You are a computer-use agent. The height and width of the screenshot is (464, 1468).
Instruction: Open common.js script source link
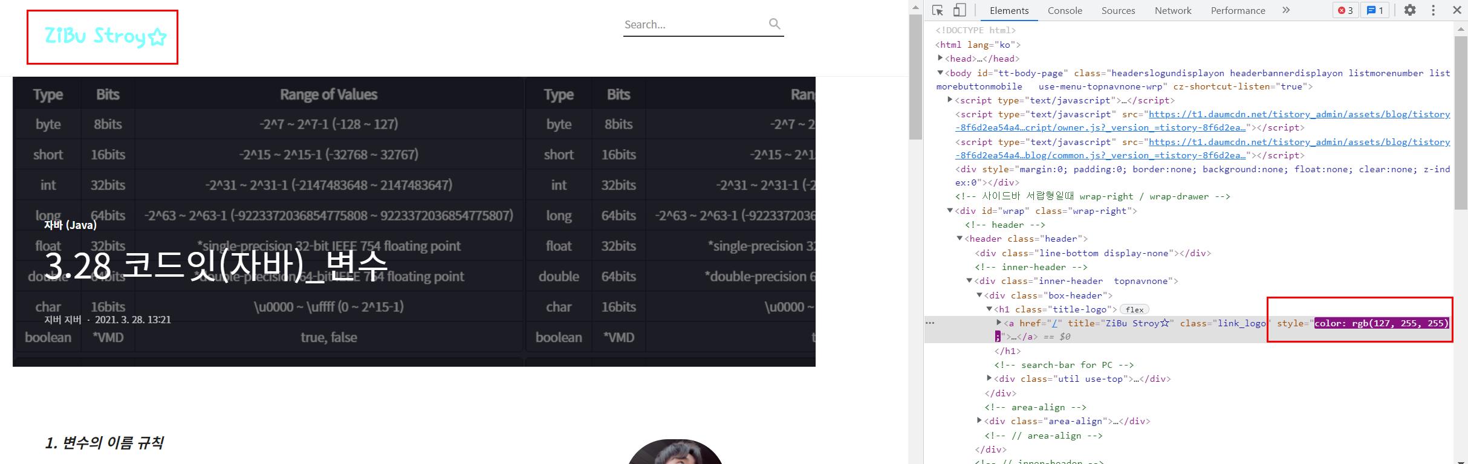pyautogui.click(x=1203, y=149)
